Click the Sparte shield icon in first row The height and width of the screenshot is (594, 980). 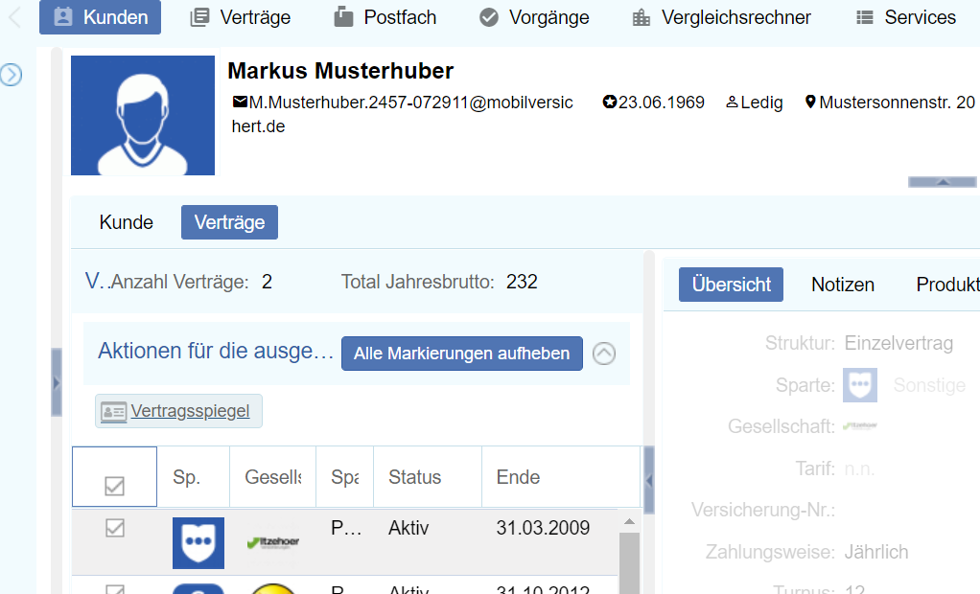[x=198, y=543]
